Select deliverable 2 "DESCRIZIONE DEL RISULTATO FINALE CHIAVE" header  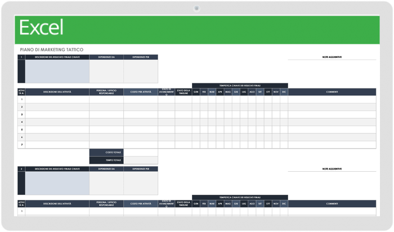(x=57, y=169)
